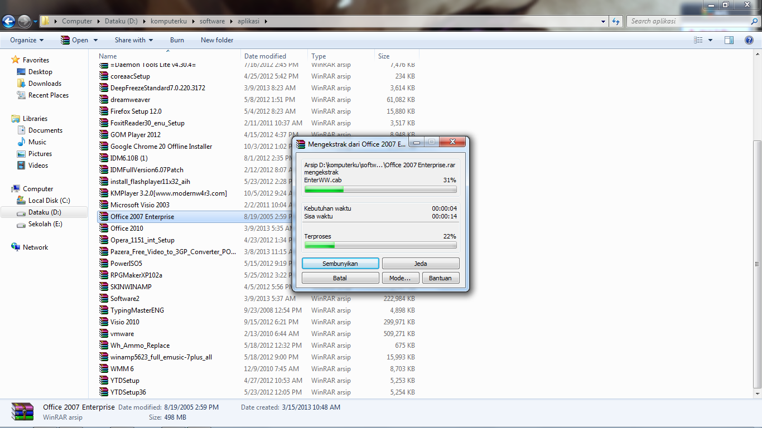Click the WinRAR icon of PowerISO5
The height and width of the screenshot is (428, 762).
pos(103,264)
